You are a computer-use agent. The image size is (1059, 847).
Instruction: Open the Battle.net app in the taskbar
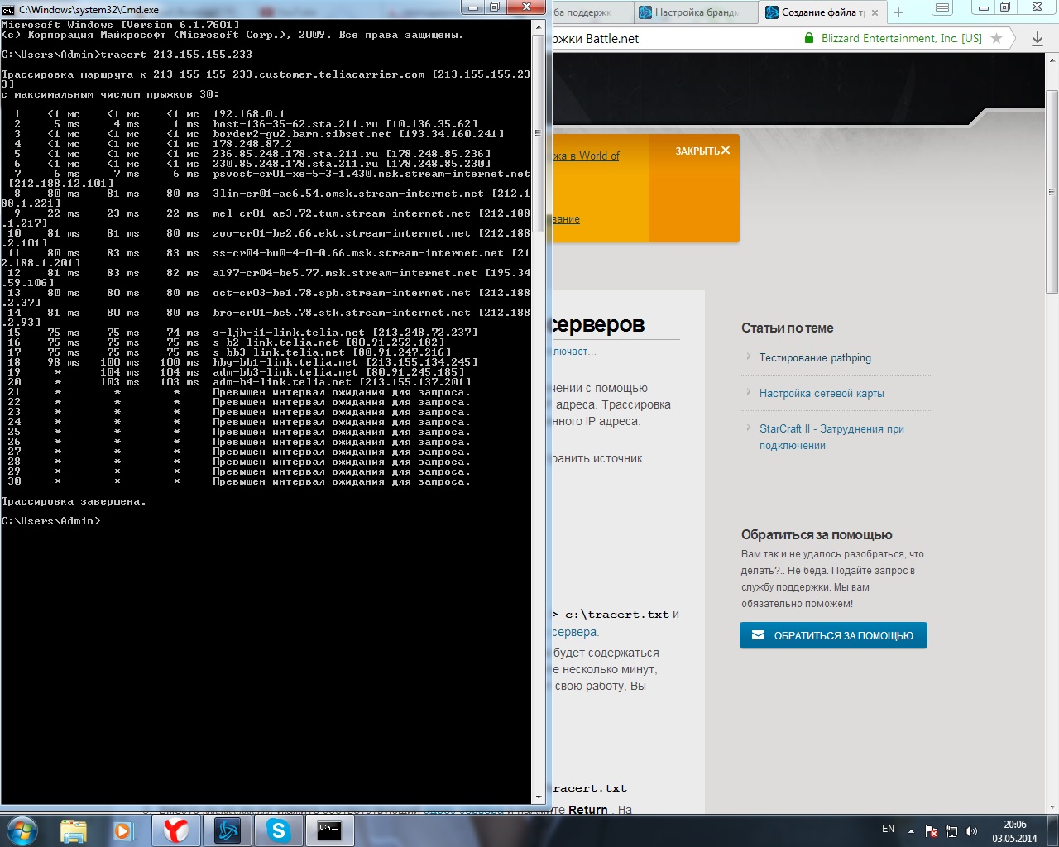click(227, 830)
